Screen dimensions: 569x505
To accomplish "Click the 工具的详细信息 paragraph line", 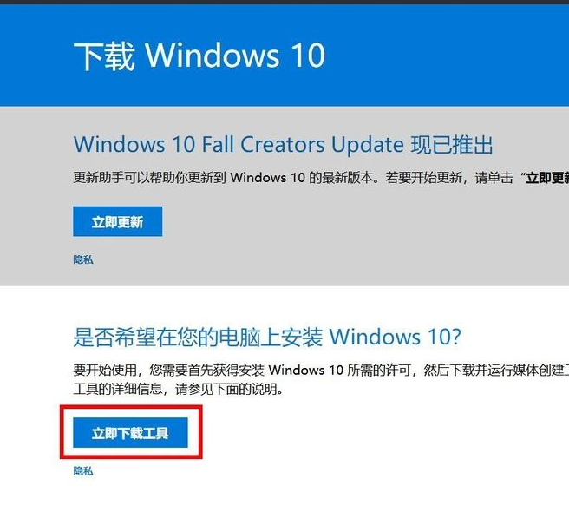I will tap(178, 390).
